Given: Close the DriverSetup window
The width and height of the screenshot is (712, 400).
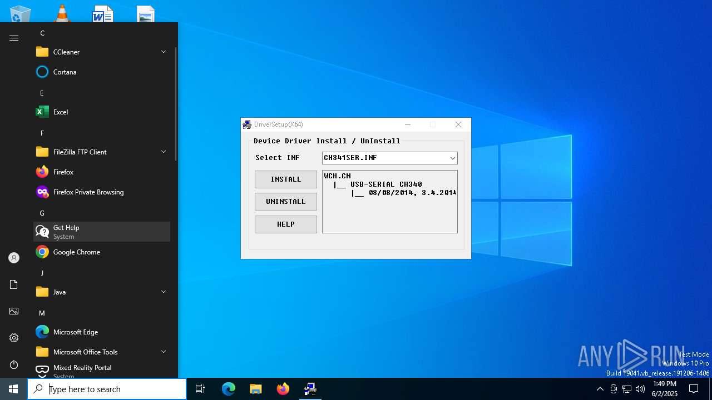Looking at the screenshot, I should (x=458, y=124).
